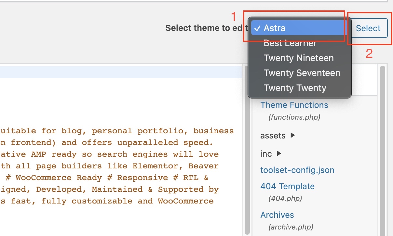Click editor line with 'unparalleled speed'
Viewport: 393px width, 236px height.
107,143
